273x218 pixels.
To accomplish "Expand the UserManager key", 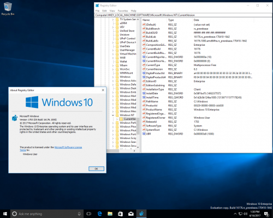I will click(113, 50).
